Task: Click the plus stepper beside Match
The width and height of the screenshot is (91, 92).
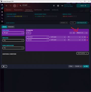Action: (74, 33)
